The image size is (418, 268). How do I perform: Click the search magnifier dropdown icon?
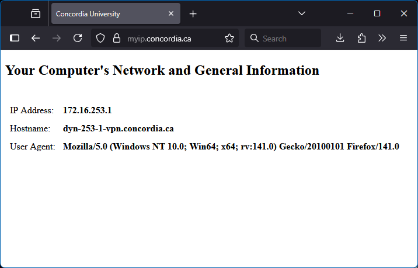click(254, 39)
